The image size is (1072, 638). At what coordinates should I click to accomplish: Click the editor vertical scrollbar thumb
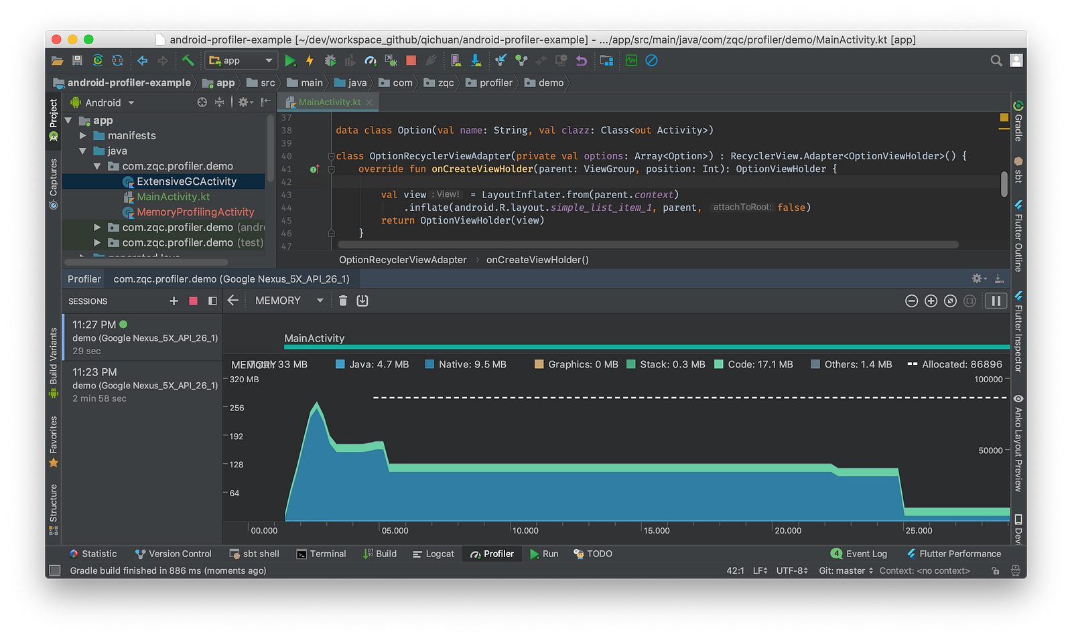[1004, 184]
